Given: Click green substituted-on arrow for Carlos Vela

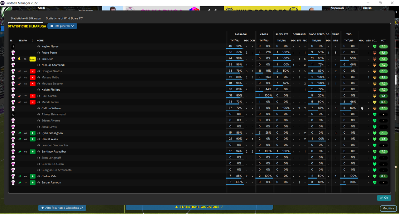Looking at the screenshot, I should tap(32, 176).
